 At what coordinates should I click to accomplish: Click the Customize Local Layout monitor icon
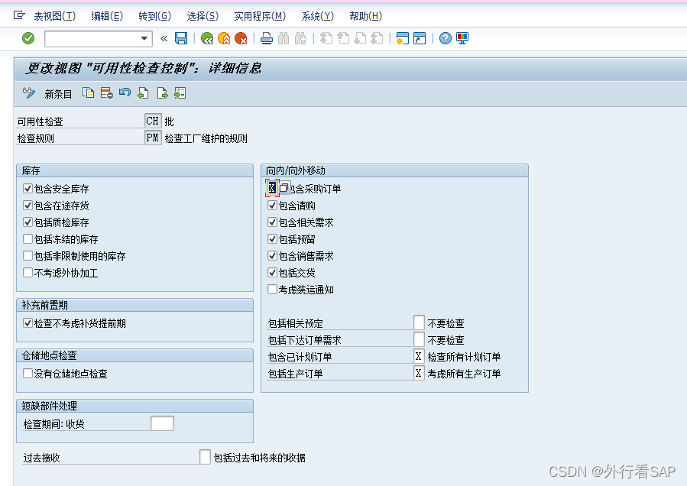click(462, 38)
